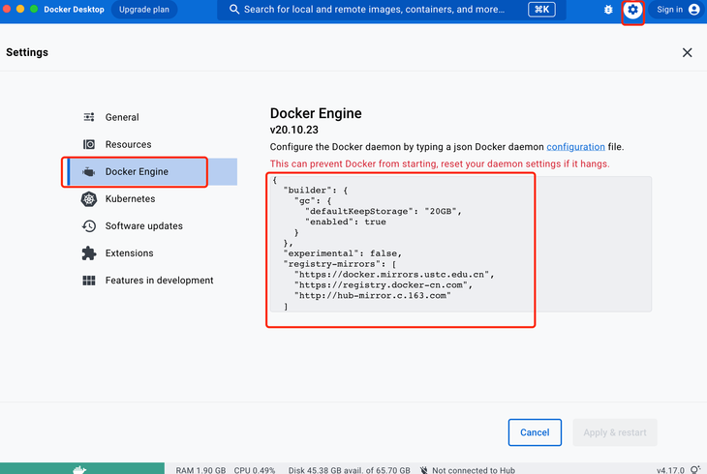Click the Sign in account avatar icon

(x=694, y=10)
